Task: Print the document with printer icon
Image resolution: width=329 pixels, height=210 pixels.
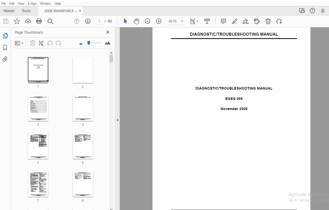Action: pyautogui.click(x=39, y=21)
